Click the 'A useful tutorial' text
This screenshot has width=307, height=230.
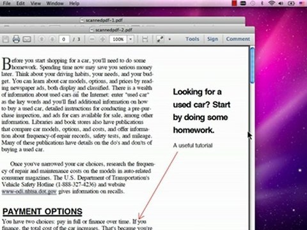coord(193,146)
